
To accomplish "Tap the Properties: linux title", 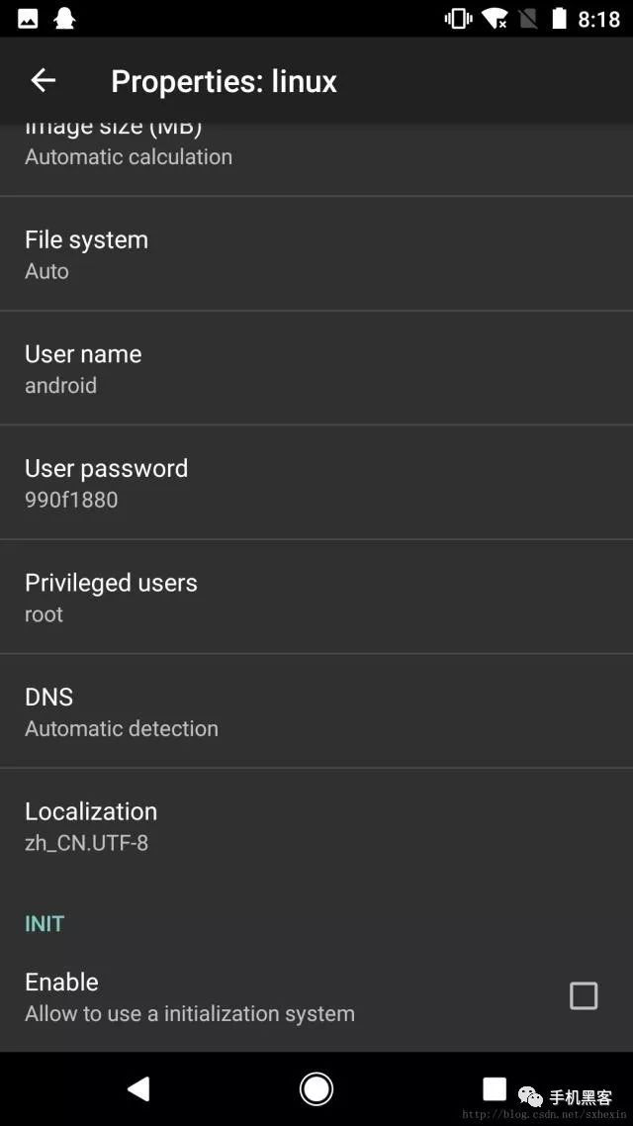I will 224,81.
